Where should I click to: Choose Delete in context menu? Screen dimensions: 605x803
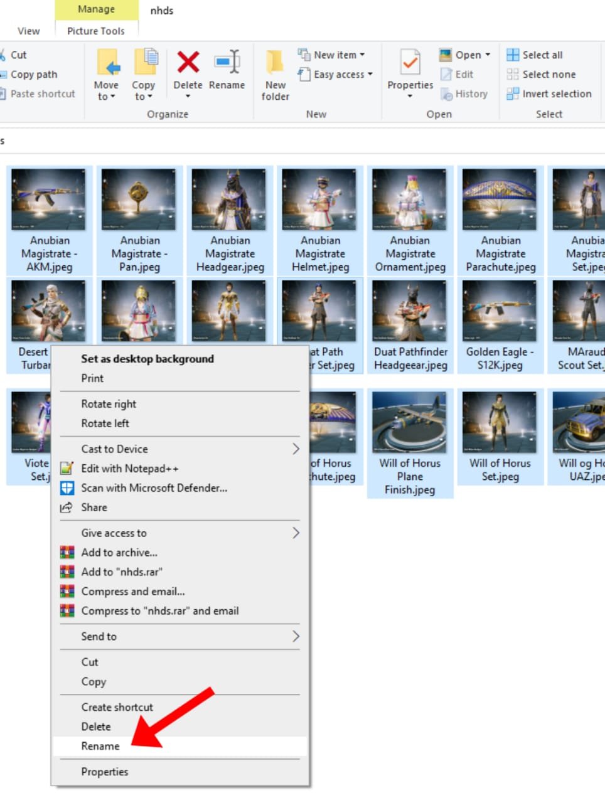[179, 727]
